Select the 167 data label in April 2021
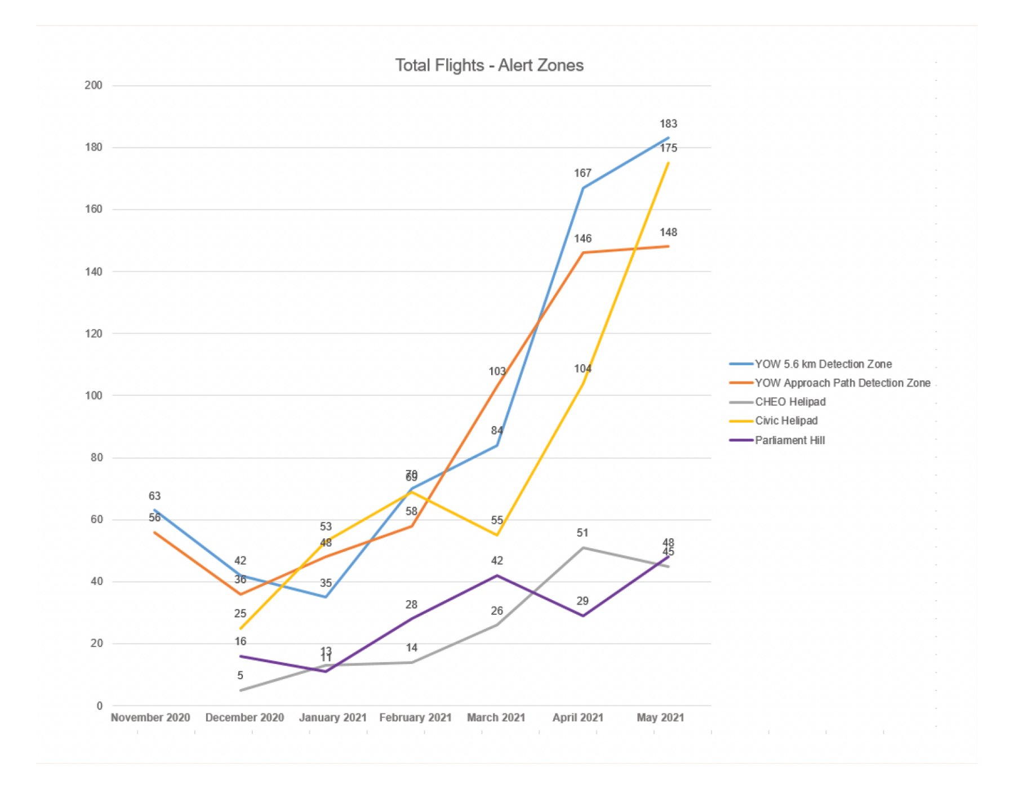The height and width of the screenshot is (789, 1014). click(x=582, y=173)
